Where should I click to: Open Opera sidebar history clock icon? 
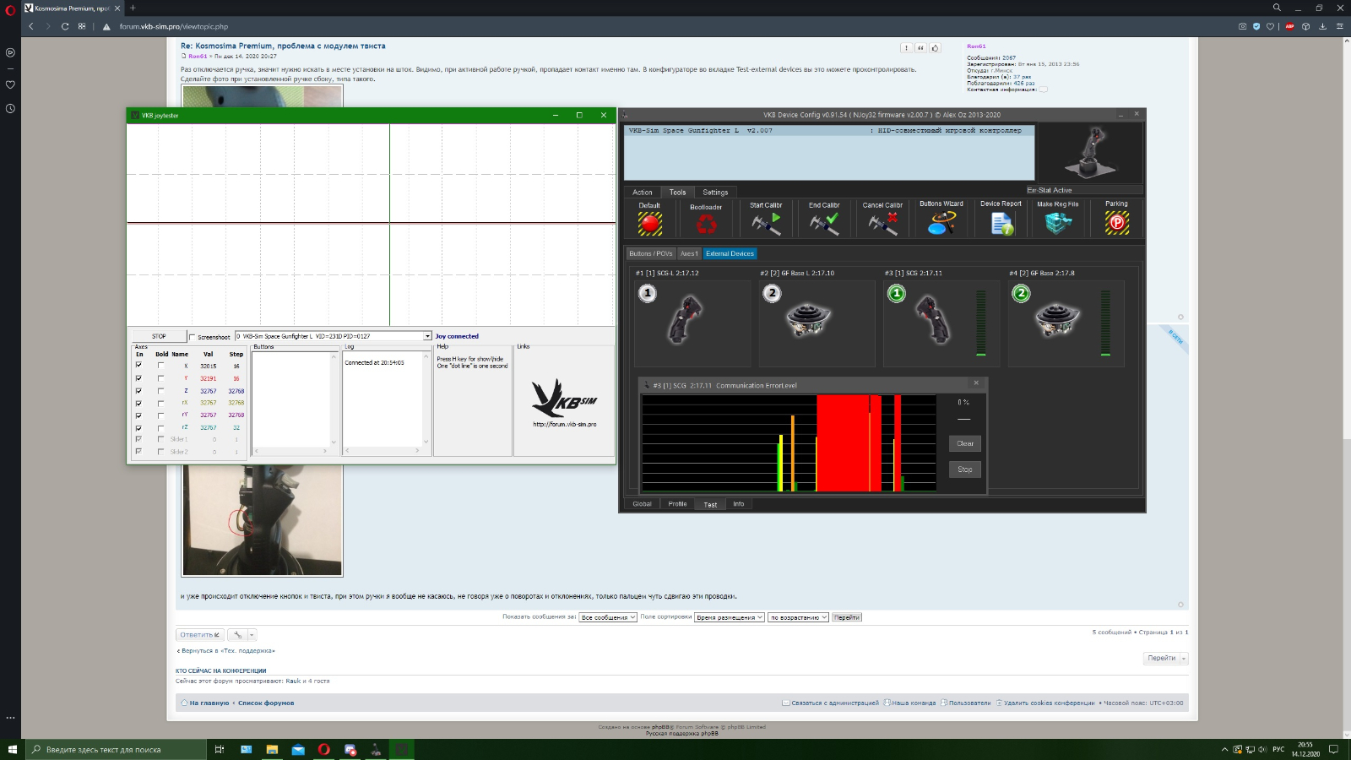10,108
